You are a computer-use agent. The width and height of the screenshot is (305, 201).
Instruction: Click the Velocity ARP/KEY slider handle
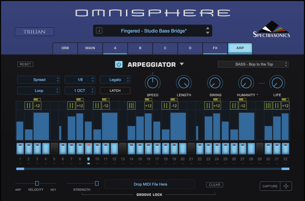[37, 183]
